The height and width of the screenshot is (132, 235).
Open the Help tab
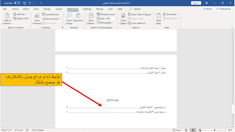click(120, 9)
